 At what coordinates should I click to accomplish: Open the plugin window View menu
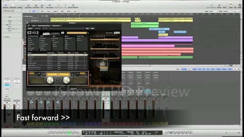(x=34, y=25)
